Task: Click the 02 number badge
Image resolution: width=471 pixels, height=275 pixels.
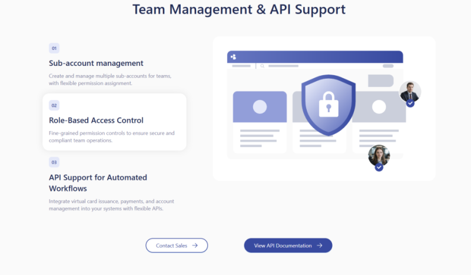Action: coord(54,106)
